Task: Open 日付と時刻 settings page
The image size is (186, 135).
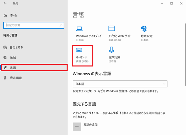Action: [x=17, y=48]
